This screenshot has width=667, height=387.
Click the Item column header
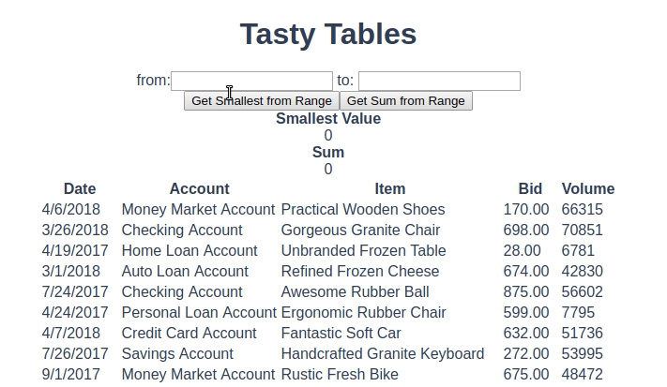[389, 188]
